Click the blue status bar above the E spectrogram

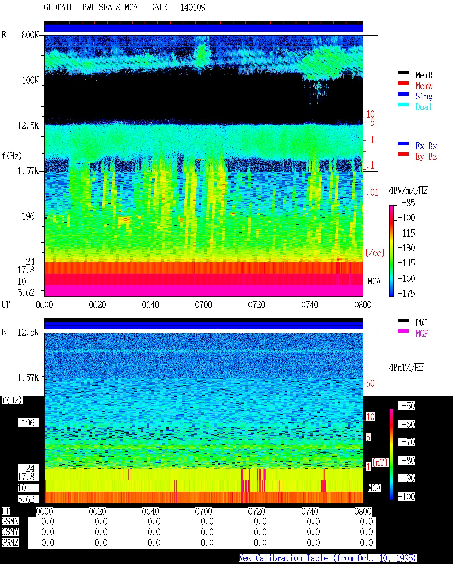pos(203,28)
